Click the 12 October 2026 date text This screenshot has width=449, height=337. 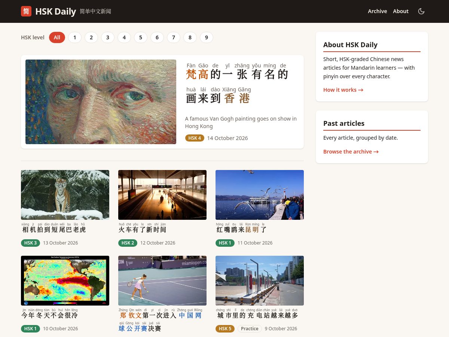tap(158, 243)
